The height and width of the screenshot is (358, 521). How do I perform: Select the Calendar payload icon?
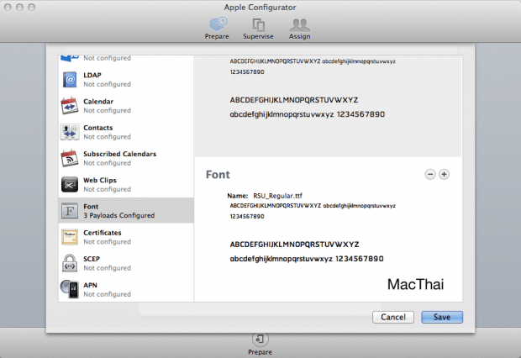70,106
